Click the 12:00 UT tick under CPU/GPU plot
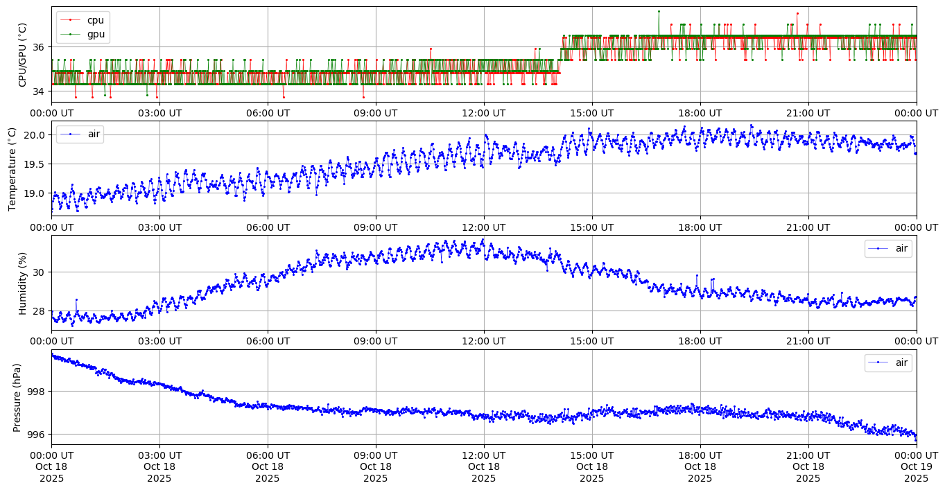Image resolution: width=945 pixels, height=490 pixels. pyautogui.click(x=483, y=113)
